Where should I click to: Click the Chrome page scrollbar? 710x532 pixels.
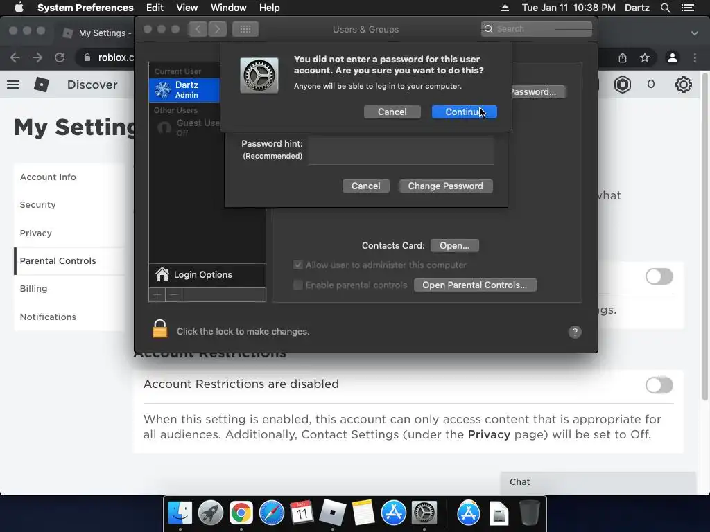point(704,236)
